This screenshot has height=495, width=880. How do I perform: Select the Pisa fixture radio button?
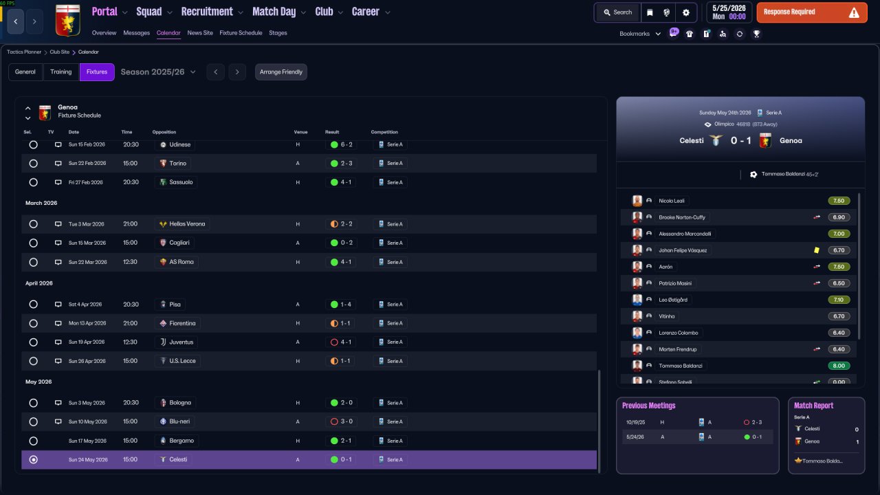(33, 304)
